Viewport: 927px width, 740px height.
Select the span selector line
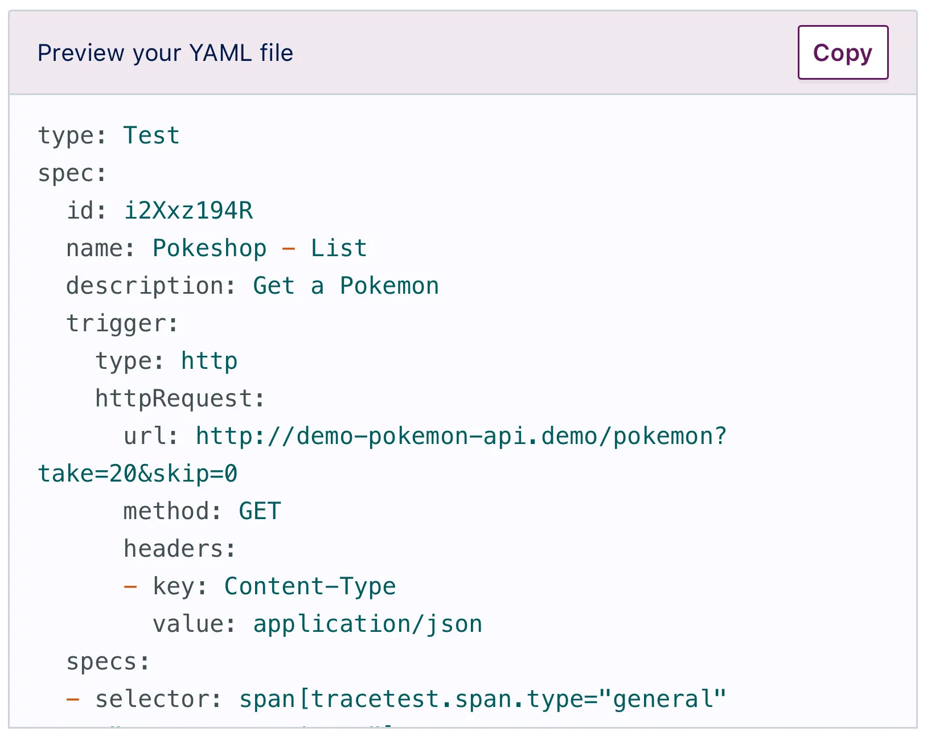tap(399, 698)
